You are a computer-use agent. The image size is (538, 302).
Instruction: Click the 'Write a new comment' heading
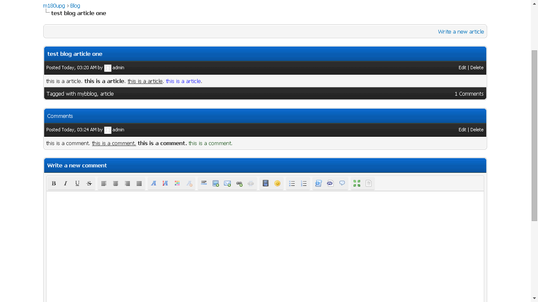[x=77, y=165]
